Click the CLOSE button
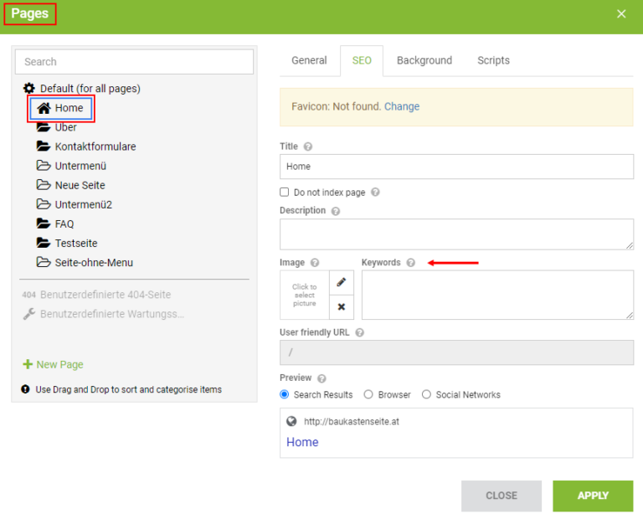Screen dimensions: 643x514 click(x=502, y=496)
